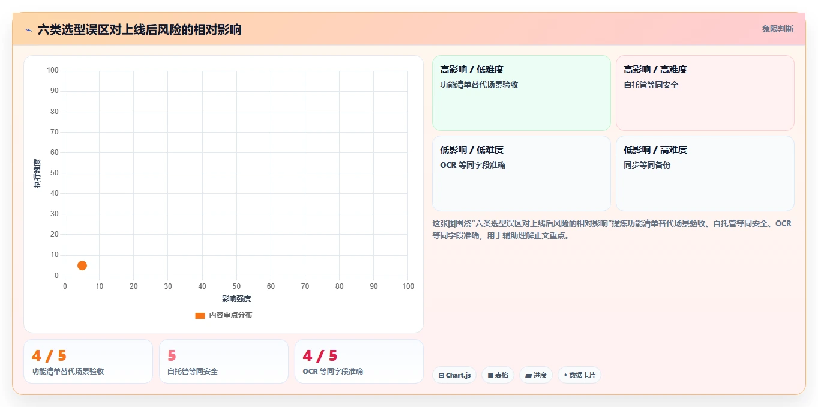Click the 同步等同备份 quadrant text
Screen dimensions: 818x407
coord(647,165)
